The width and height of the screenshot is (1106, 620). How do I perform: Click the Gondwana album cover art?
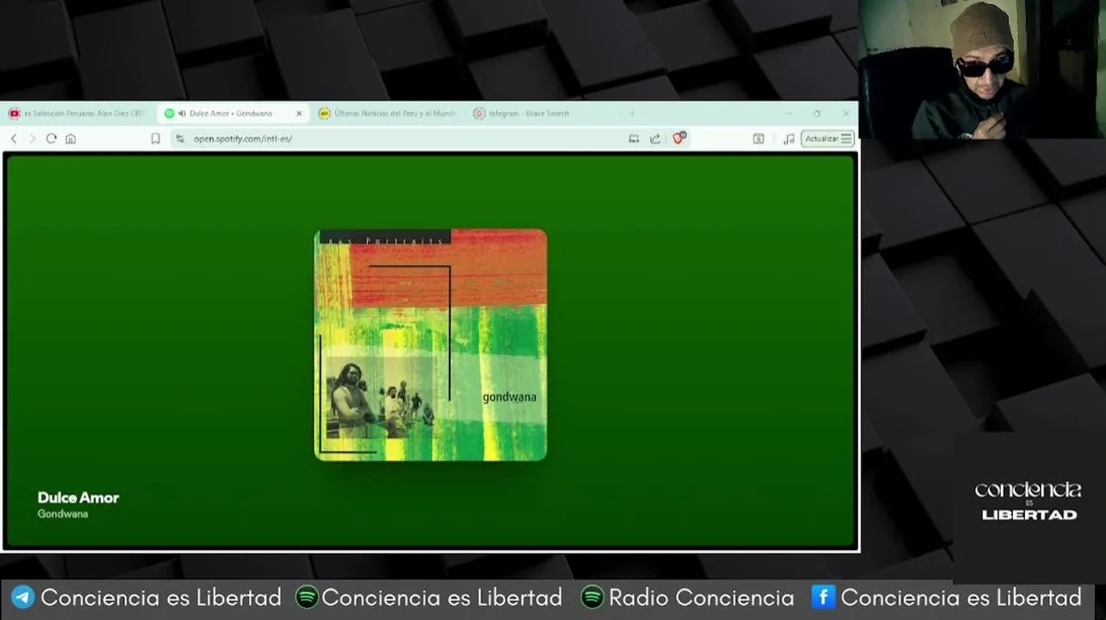pyautogui.click(x=431, y=344)
